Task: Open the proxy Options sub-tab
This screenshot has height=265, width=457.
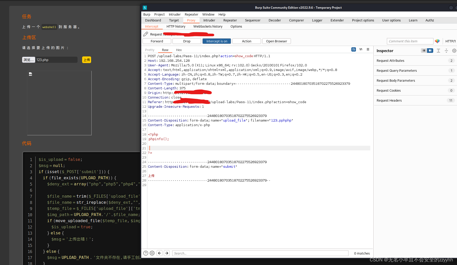Action: click(236, 26)
